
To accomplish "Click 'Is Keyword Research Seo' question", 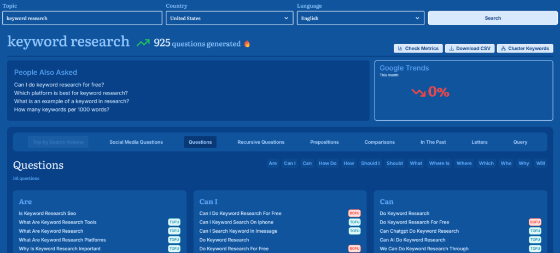I will (x=48, y=214).
